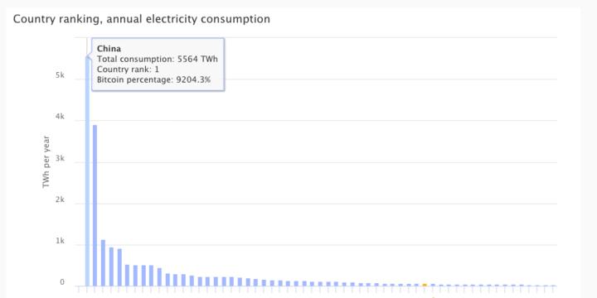
Task: Click the orange highlighted Bitcoin bar
Action: 425,285
